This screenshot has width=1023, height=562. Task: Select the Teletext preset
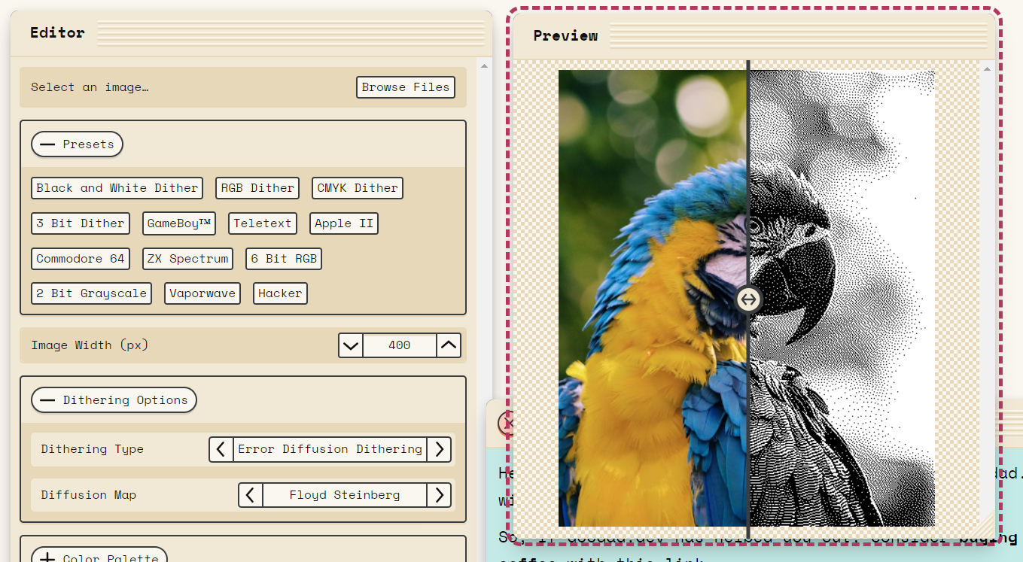click(263, 223)
